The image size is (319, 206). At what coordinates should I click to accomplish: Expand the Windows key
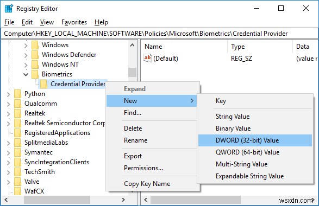tap(26, 45)
